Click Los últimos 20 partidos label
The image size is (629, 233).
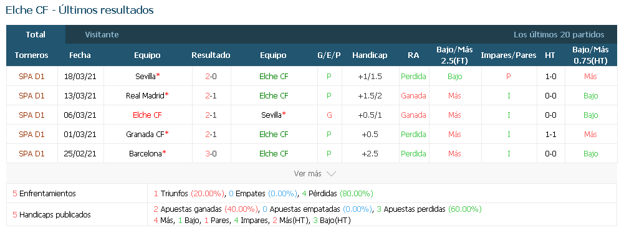(559, 34)
